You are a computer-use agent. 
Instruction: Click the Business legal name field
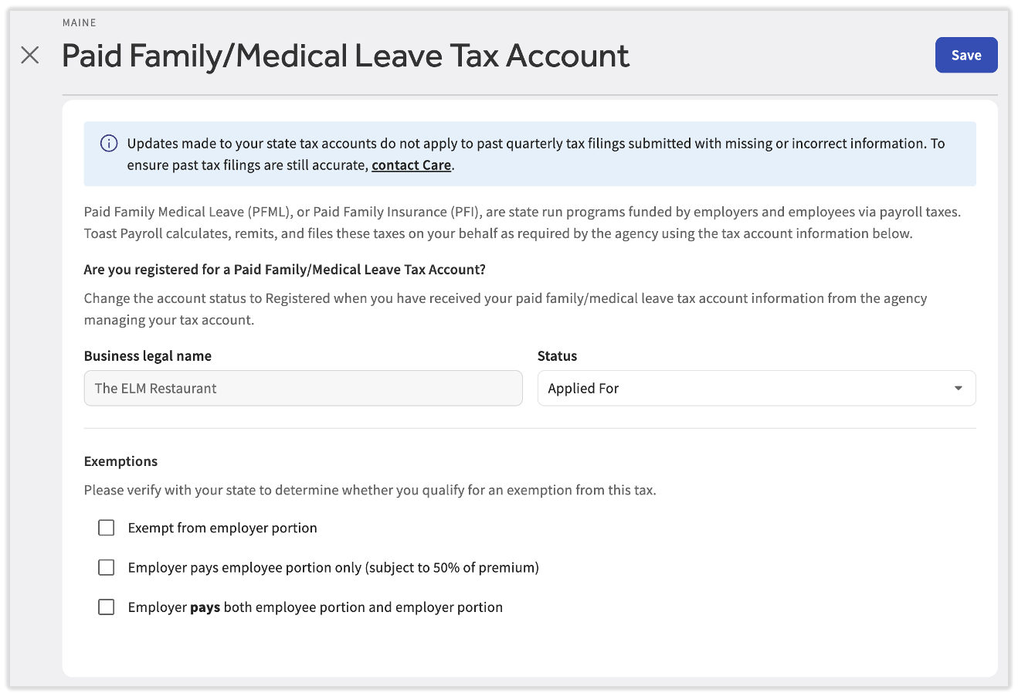tap(303, 388)
